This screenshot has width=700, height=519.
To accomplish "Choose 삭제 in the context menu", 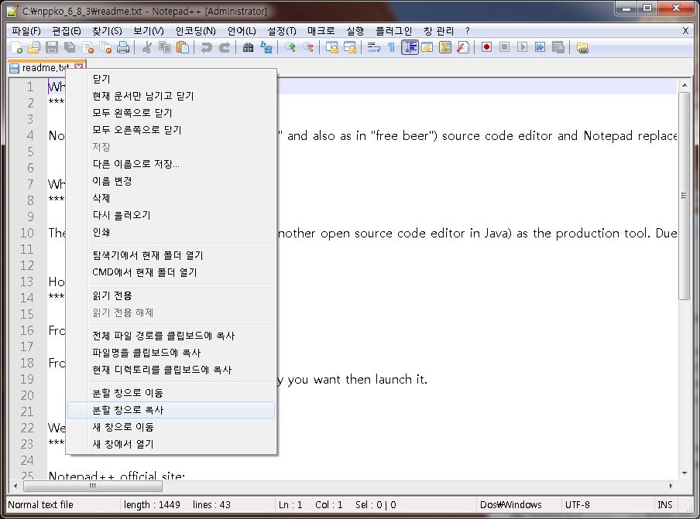I will coord(171,198).
